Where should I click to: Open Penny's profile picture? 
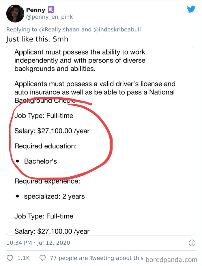(x=15, y=13)
